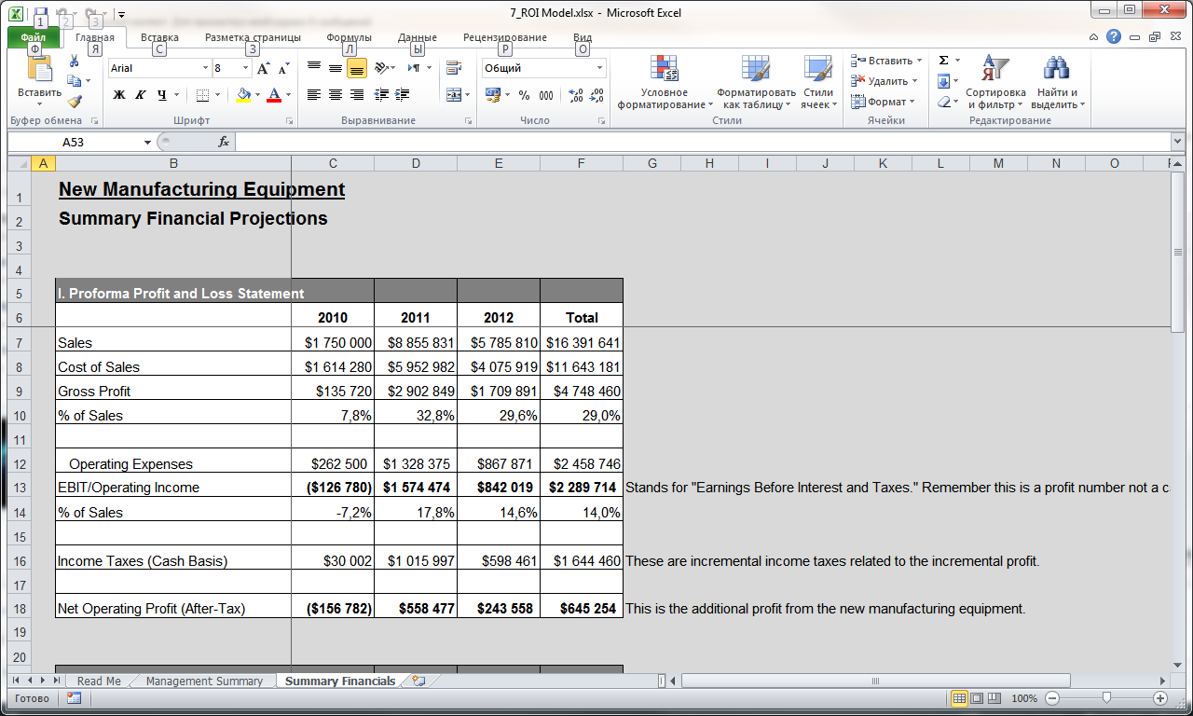Expand the Arial font name dropdown
This screenshot has width=1193, height=716.
[x=205, y=68]
